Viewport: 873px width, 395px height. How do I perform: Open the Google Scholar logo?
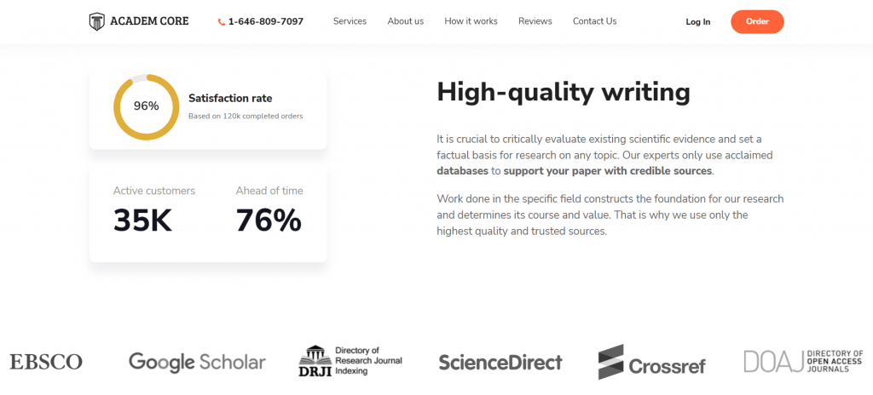click(x=197, y=362)
